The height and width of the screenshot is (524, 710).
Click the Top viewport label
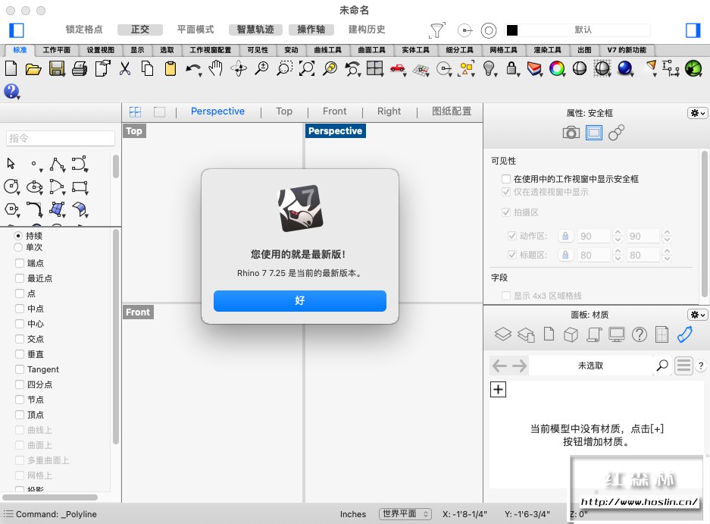(134, 131)
